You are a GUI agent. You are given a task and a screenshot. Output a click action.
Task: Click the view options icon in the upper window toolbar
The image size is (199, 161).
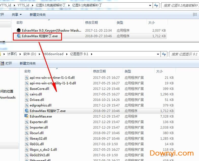coord(195,15)
